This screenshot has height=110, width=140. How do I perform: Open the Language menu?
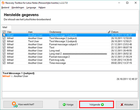(x=31, y=8)
